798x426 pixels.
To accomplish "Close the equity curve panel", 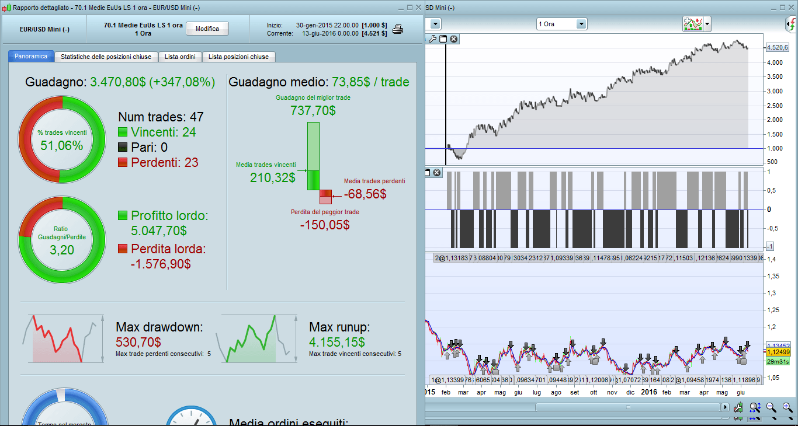I will 453,39.
